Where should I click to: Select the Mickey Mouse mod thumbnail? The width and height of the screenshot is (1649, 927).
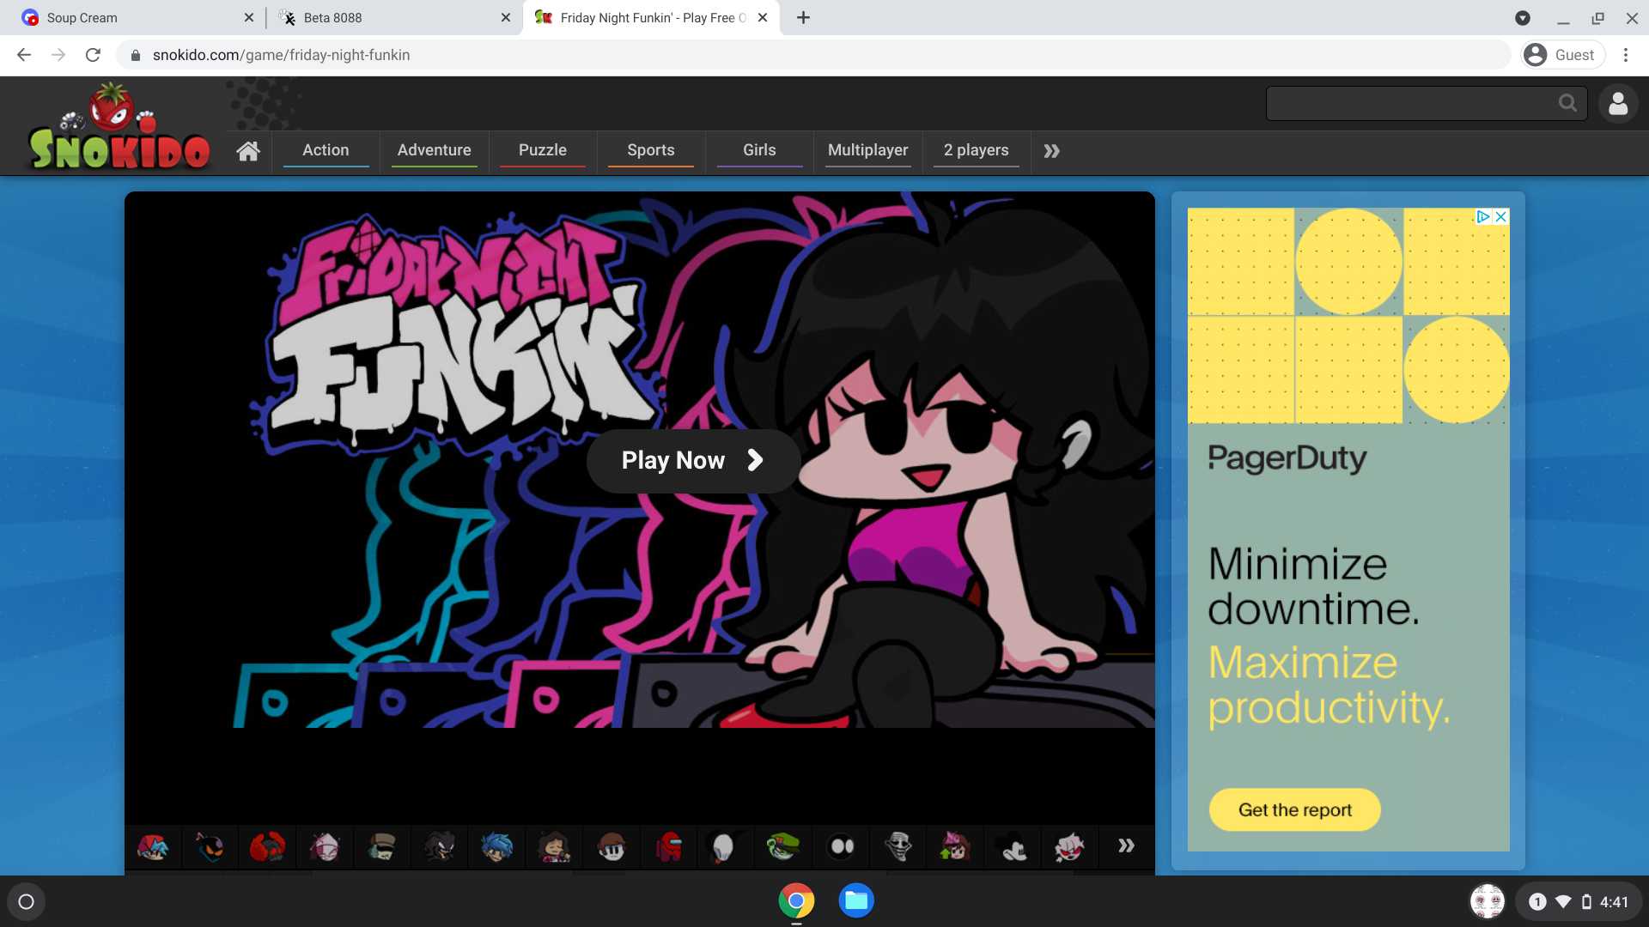pos(1013,847)
